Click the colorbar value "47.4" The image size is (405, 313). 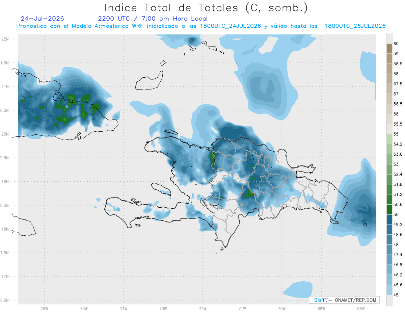[398, 255]
